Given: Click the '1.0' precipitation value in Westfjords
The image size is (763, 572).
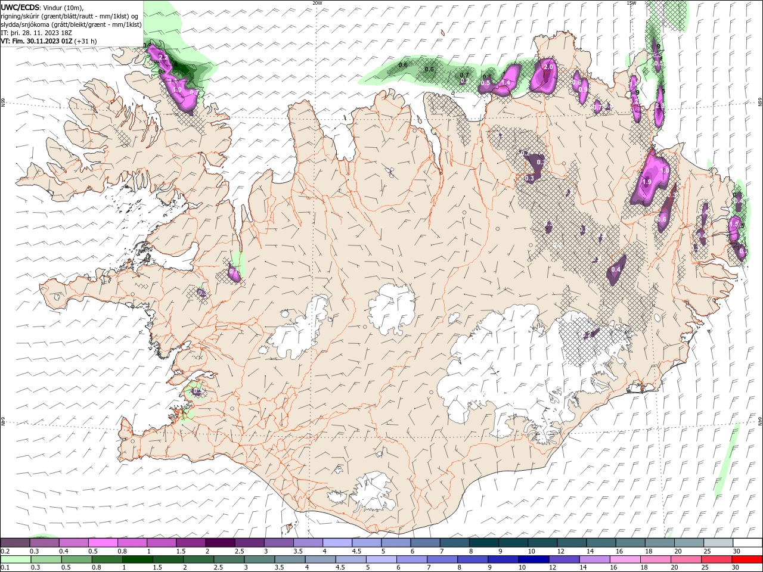Looking at the screenshot, I should (x=177, y=89).
